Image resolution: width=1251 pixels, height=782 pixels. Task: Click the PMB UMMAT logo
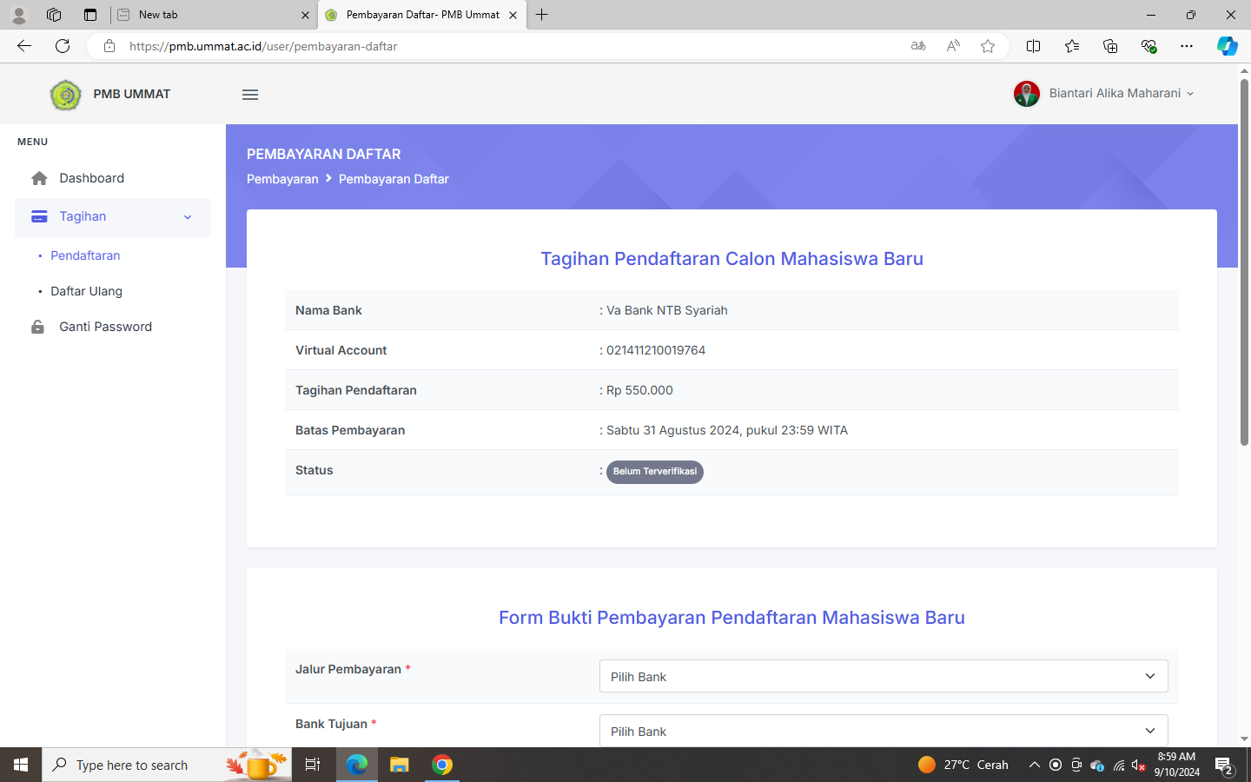(66, 95)
